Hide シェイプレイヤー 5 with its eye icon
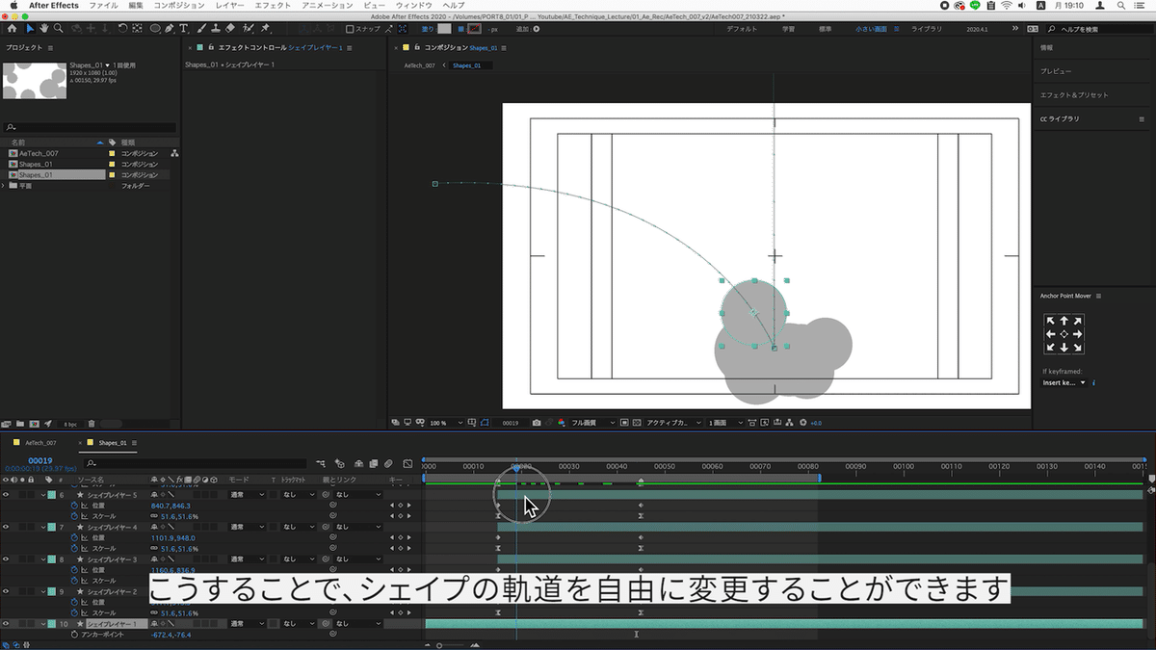This screenshot has width=1156, height=650. coord(6,495)
